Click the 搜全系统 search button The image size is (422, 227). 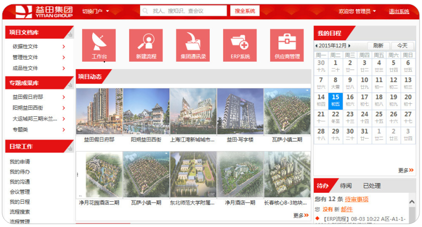(245, 11)
